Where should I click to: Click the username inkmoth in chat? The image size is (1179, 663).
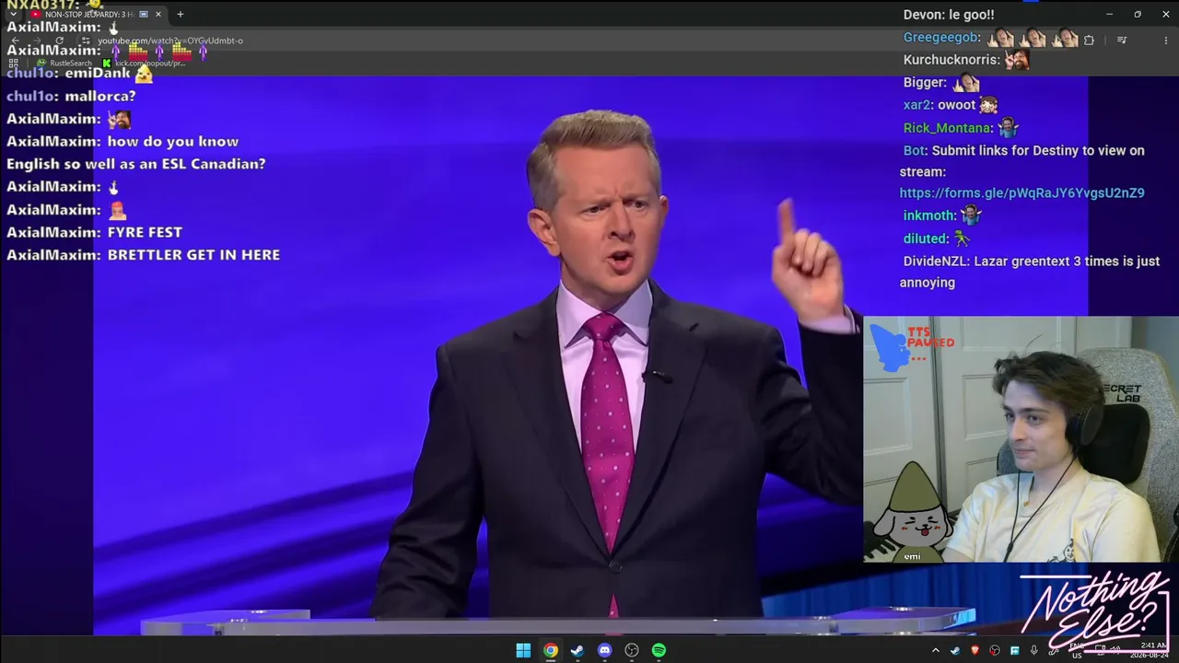click(929, 215)
